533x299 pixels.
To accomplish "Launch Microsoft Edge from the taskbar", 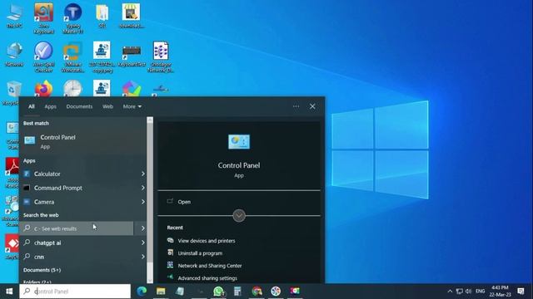I will [x=142, y=292].
